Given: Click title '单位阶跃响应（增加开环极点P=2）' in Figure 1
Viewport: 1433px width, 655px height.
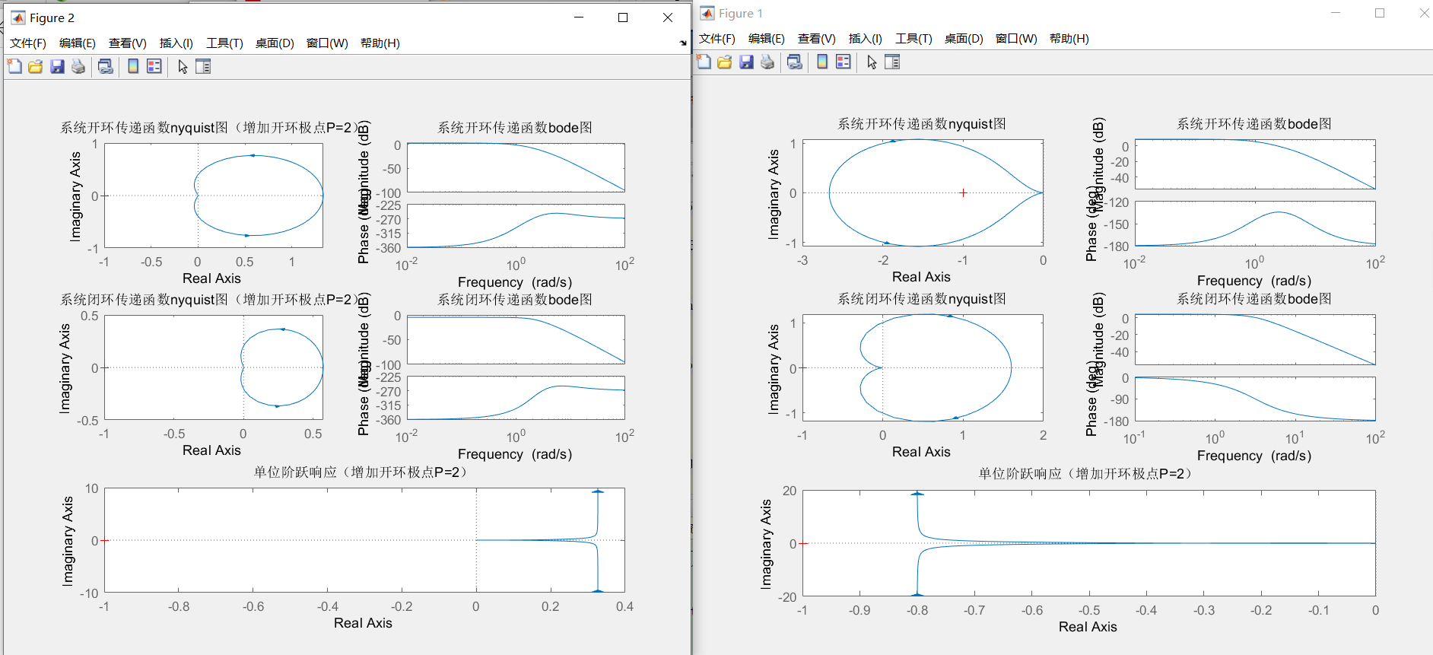Looking at the screenshot, I should (x=1086, y=474).
